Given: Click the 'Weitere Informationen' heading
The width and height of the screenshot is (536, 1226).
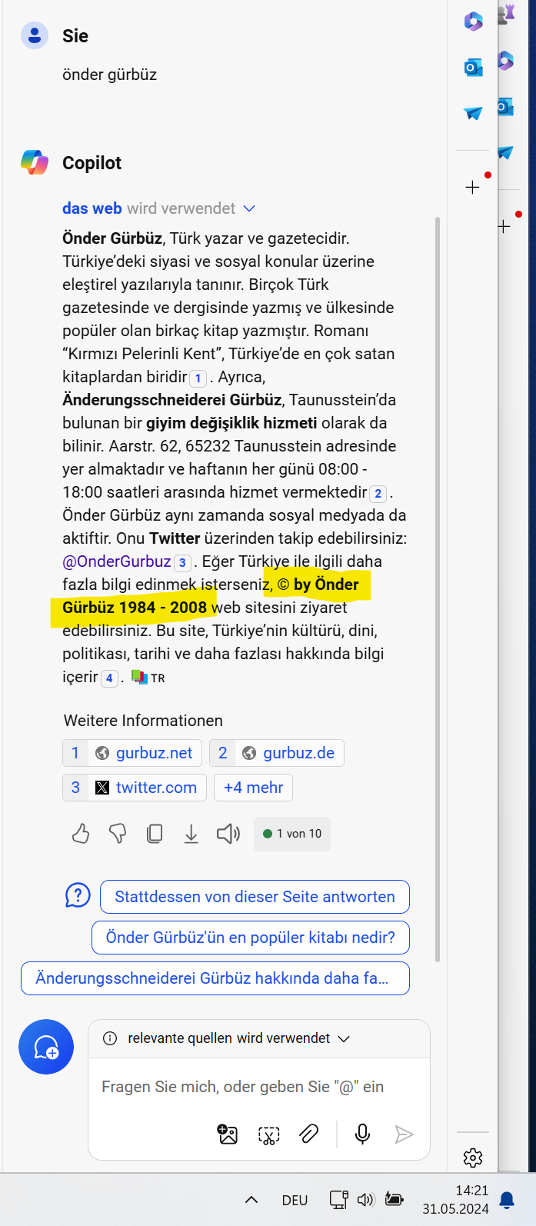Looking at the screenshot, I should 143,721.
